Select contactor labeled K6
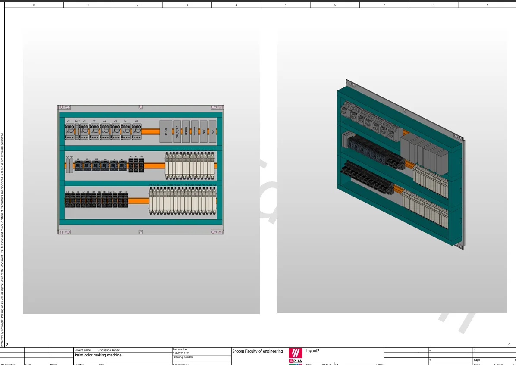The image size is (516, 365). 123,166
